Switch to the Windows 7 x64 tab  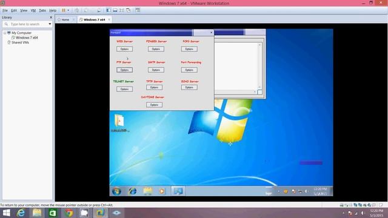(94, 19)
